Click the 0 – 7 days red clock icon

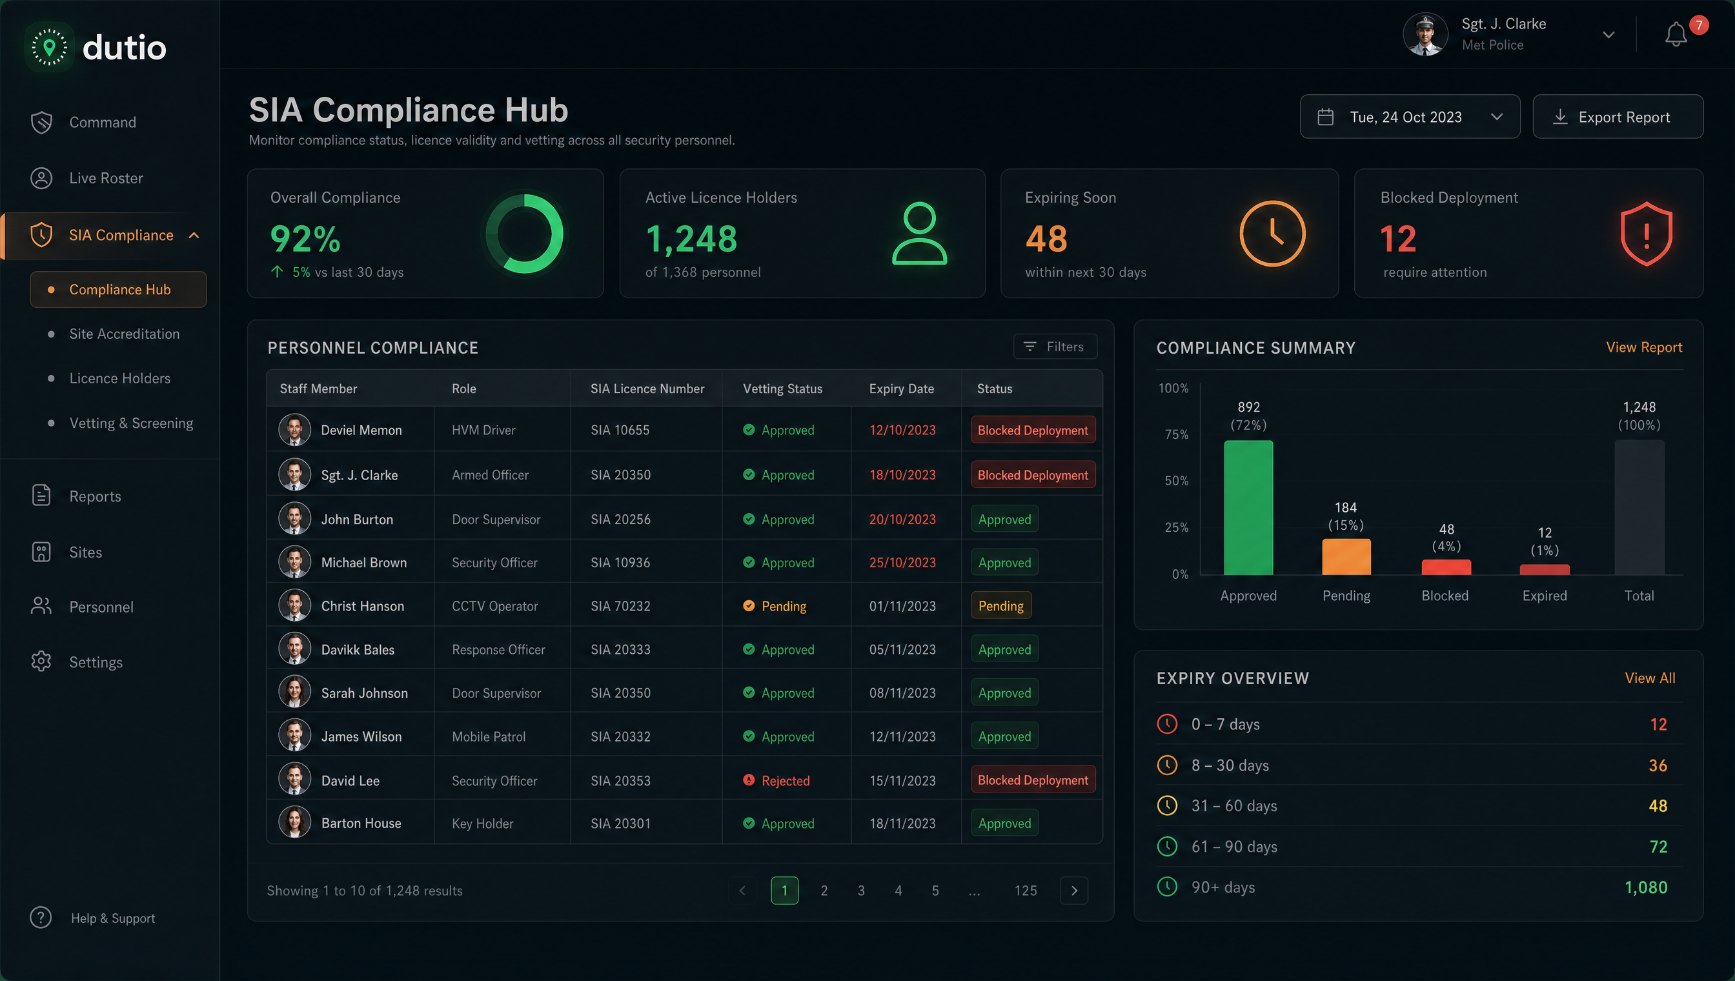(x=1167, y=723)
